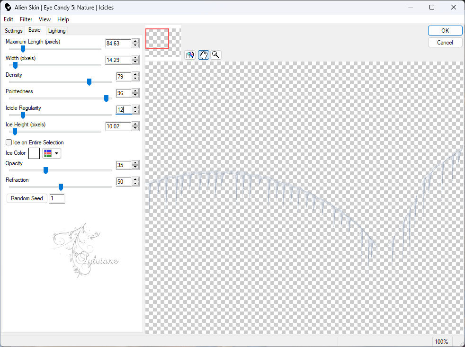The height and width of the screenshot is (347, 465).
Task: Click the Cancel button
Action: pyautogui.click(x=445, y=43)
